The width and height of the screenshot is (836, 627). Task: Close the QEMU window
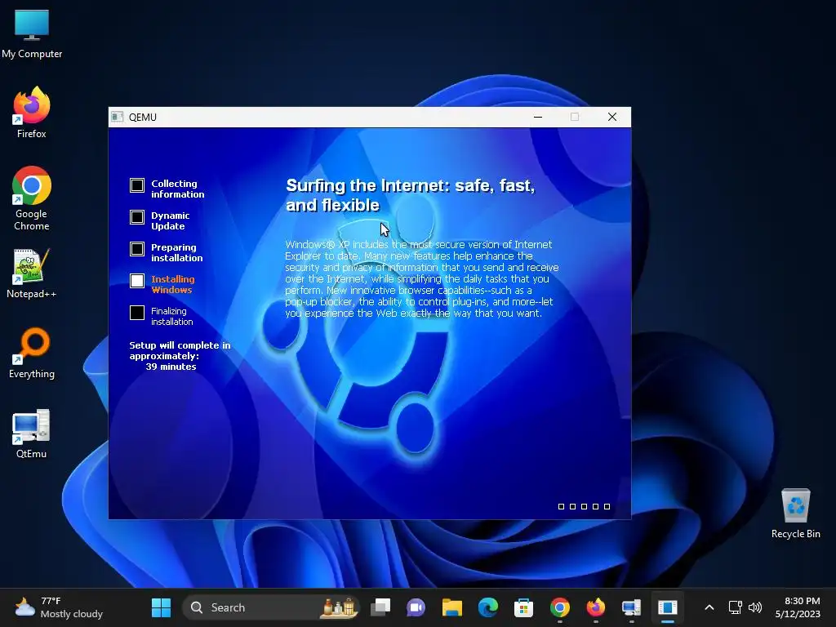point(612,117)
